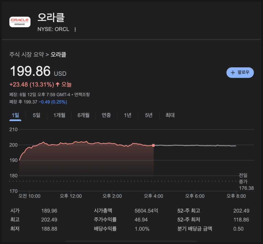
Task: Click the closing price dot on chart
Action: coord(153,145)
